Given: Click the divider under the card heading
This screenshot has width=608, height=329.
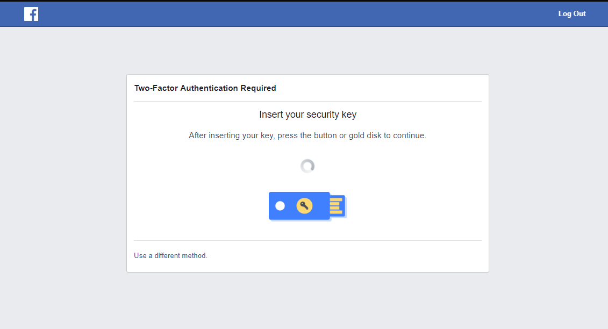Looking at the screenshot, I should (307, 101).
